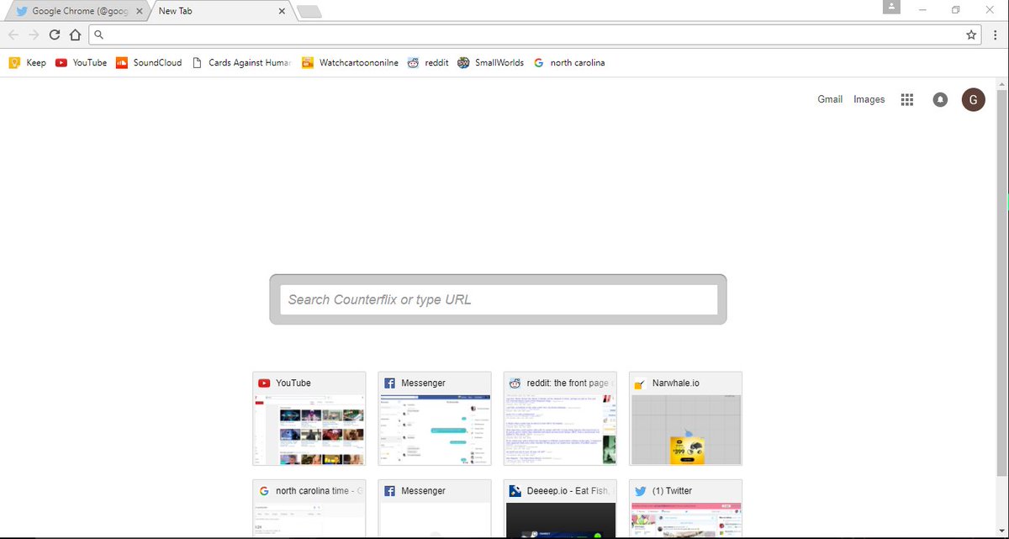The image size is (1009, 539).
Task: Focus the address bar
Action: [536, 34]
